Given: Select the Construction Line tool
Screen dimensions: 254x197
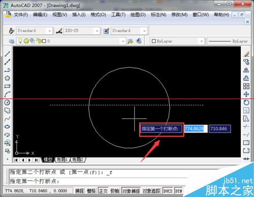Looking at the screenshot, I should [x=7, y=62].
